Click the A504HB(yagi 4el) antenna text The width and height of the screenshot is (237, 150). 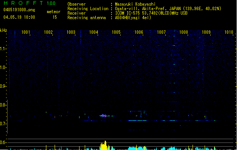[x=133, y=18]
